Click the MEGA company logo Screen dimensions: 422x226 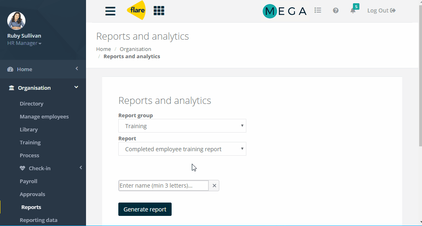coord(284,11)
